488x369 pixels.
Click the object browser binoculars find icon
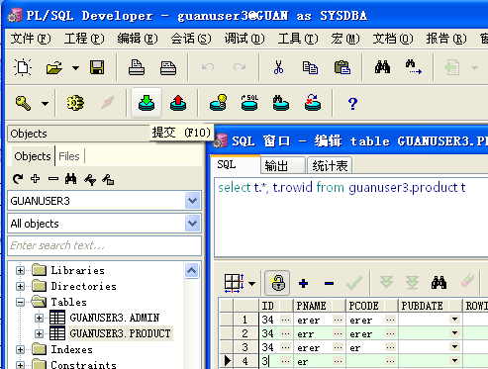(x=71, y=179)
